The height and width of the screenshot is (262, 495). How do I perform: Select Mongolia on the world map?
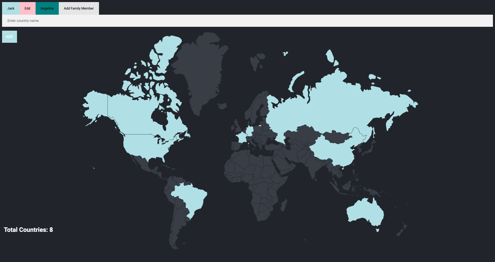pyautogui.click(x=336, y=137)
